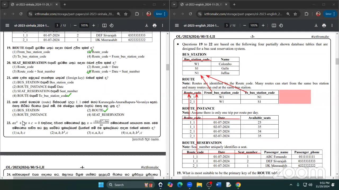Screen dimensions: 339x190
Task: Zoom out in the Sinhala PDF window
Action: pos(75,25)
